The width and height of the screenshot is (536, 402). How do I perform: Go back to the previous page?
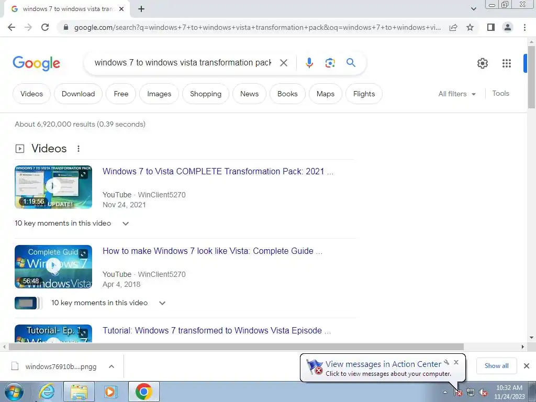point(12,27)
